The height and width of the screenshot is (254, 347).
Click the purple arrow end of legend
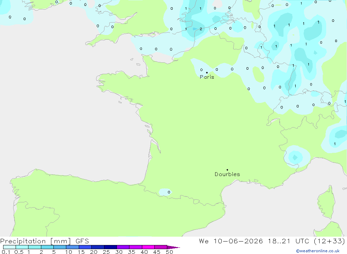tap(173, 247)
